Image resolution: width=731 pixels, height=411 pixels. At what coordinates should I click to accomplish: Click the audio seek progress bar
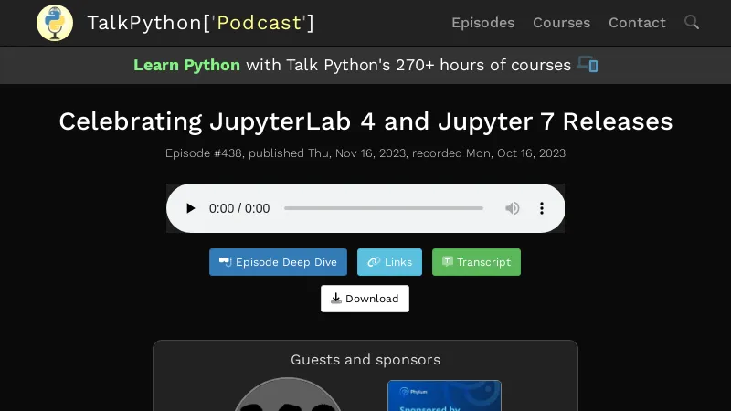point(383,208)
